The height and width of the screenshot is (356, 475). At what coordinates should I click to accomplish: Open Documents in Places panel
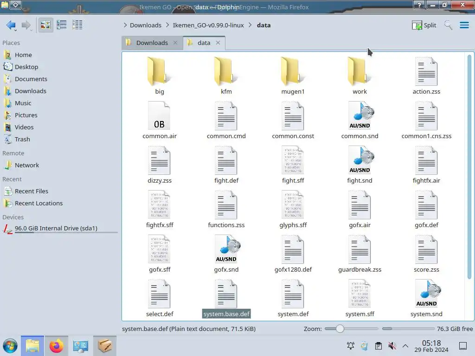point(31,79)
